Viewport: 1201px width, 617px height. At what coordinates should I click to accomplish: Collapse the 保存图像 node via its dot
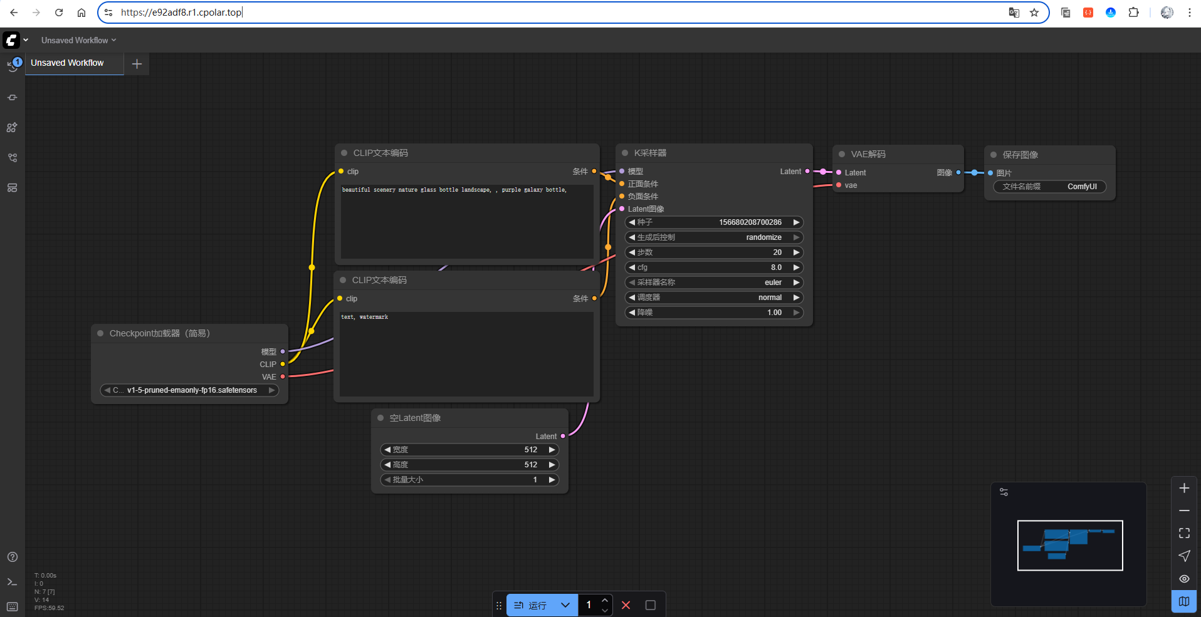(994, 155)
